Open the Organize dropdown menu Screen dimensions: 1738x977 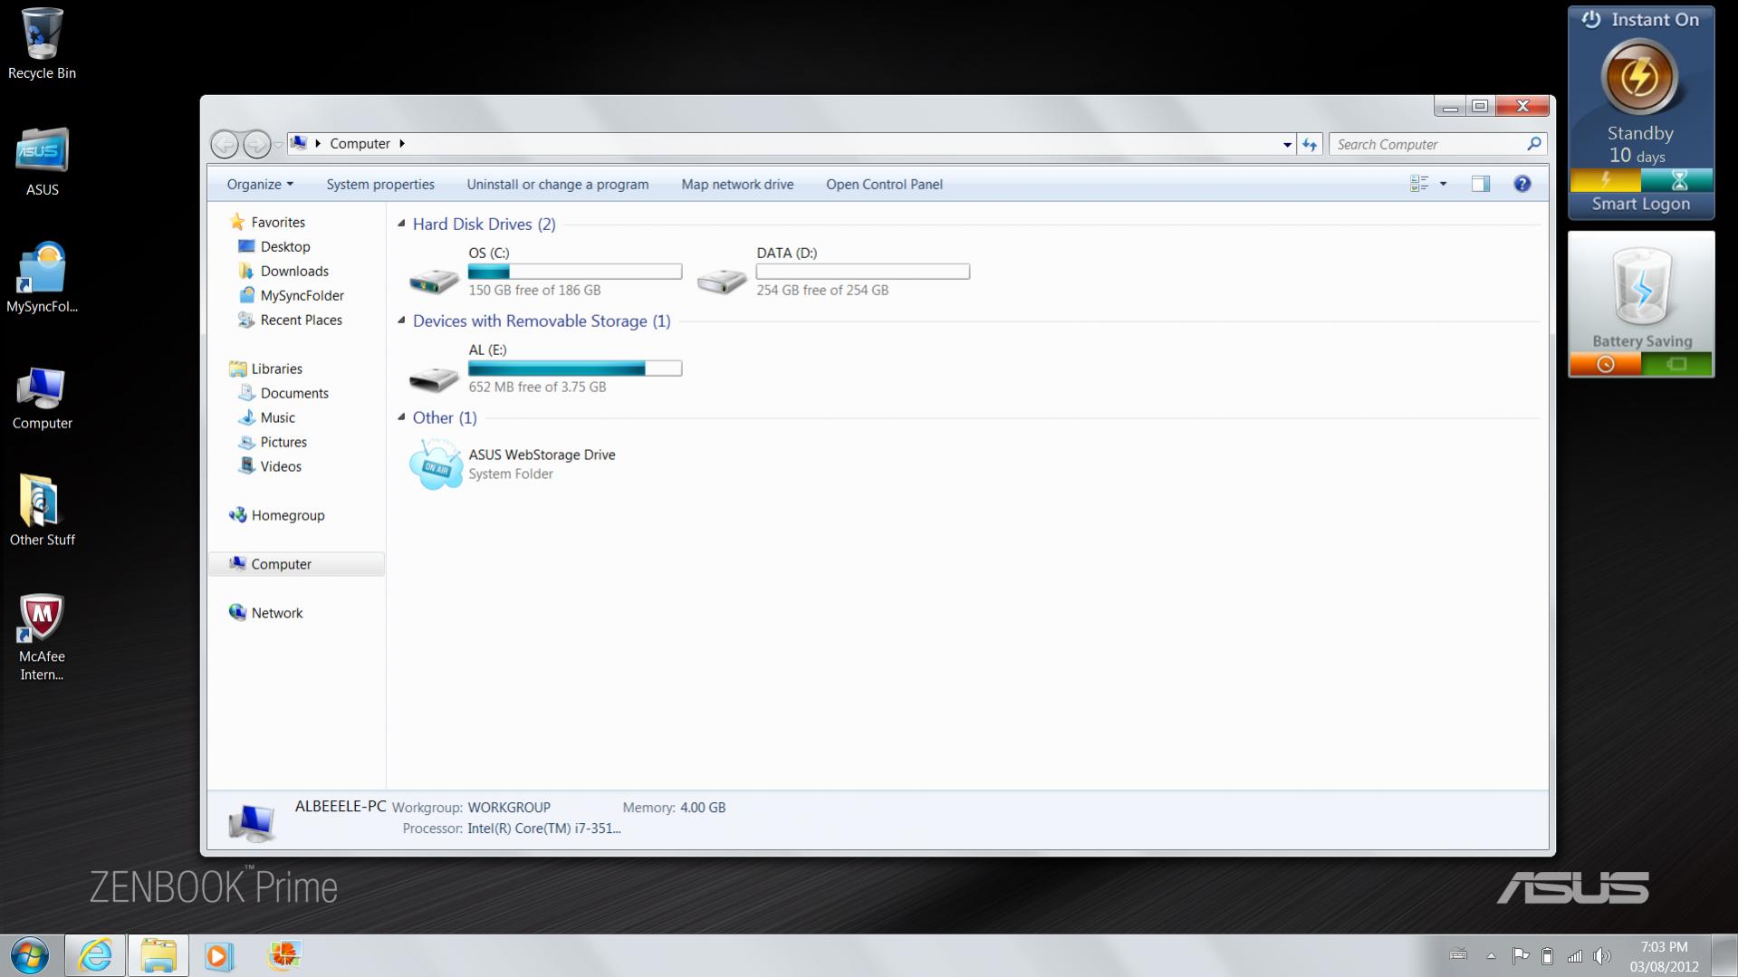pos(260,184)
